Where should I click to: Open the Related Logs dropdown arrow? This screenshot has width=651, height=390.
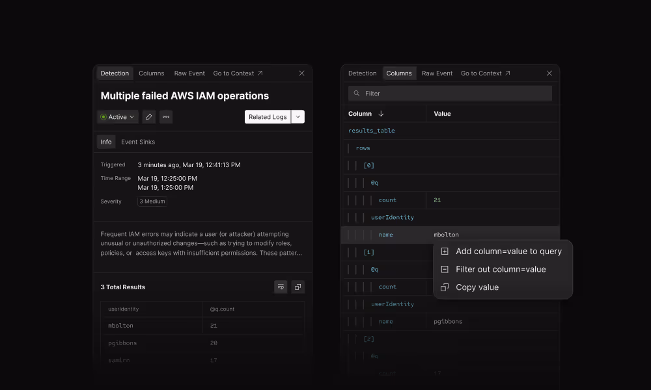[298, 117]
